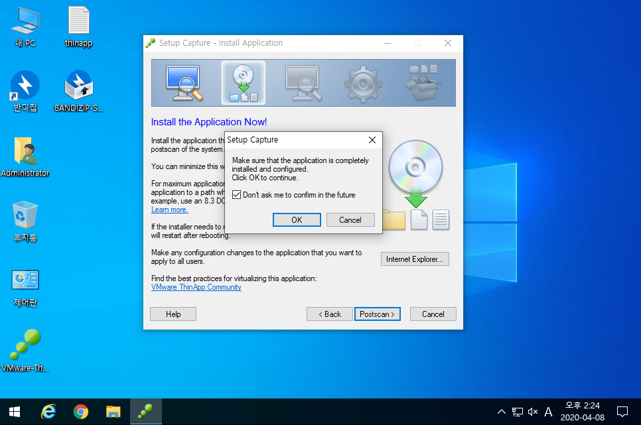
Task: Click the Install the Application Now! heading
Action: pyautogui.click(x=209, y=122)
